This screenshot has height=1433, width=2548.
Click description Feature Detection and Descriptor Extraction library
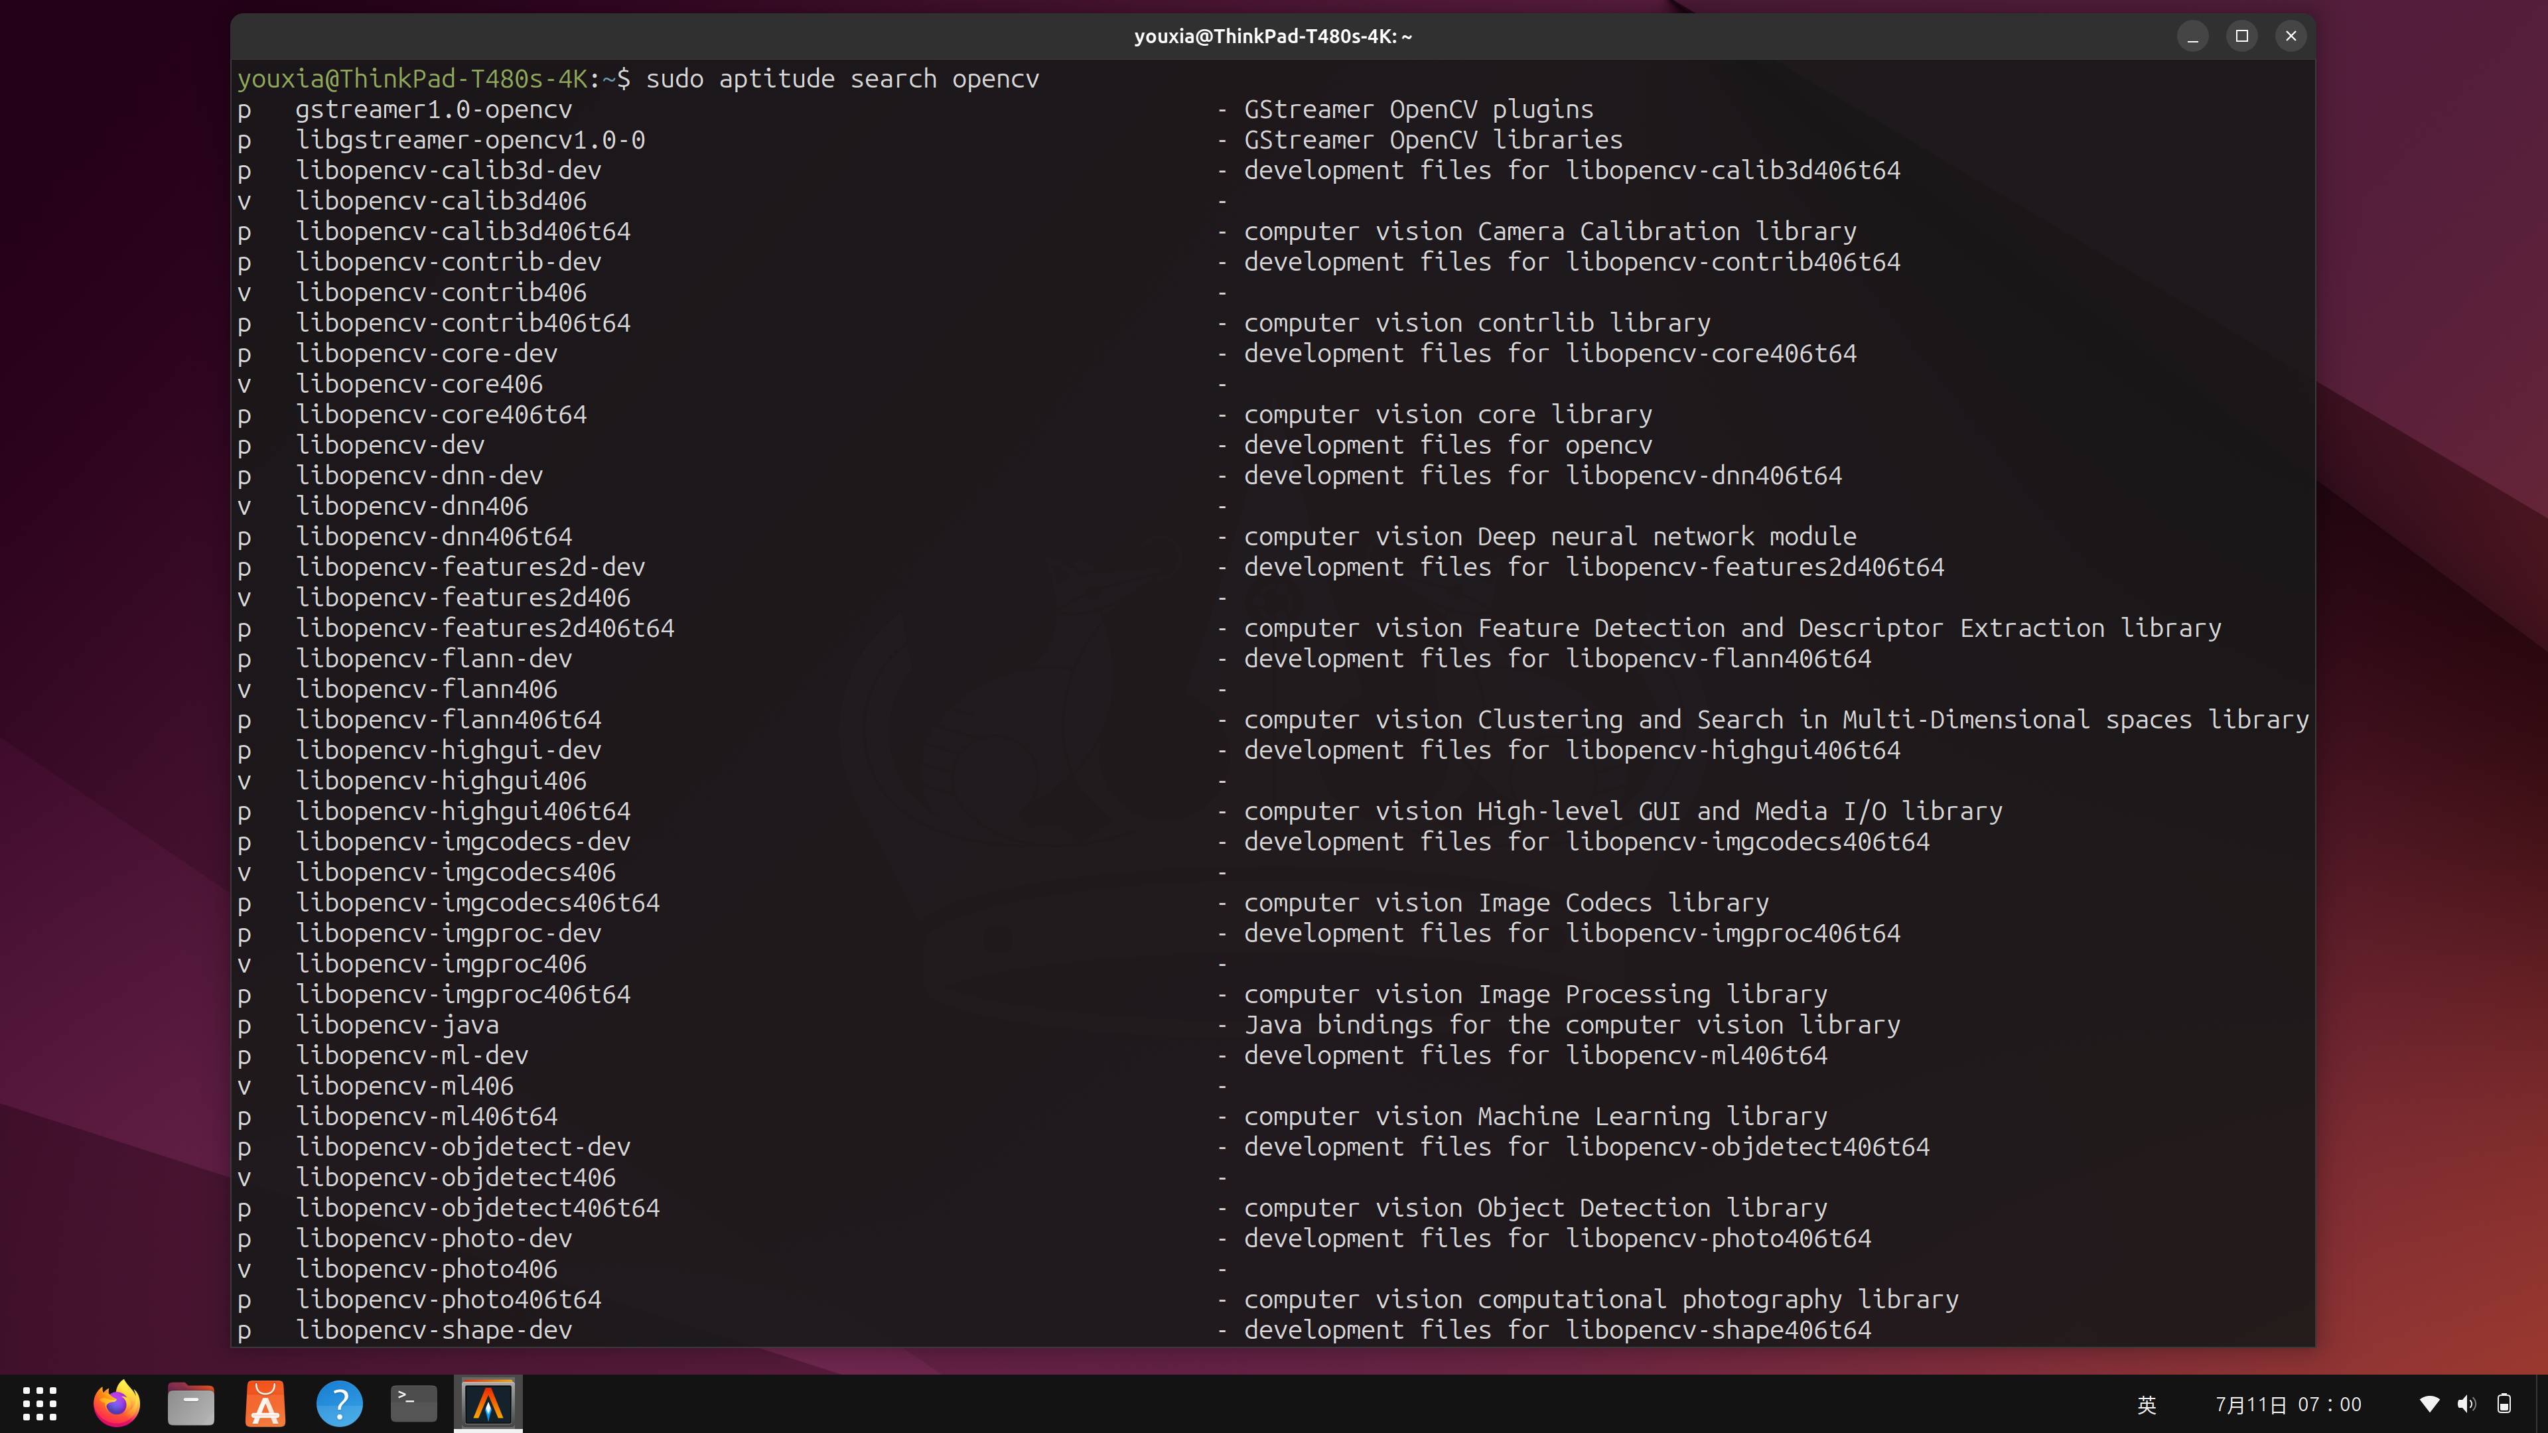coord(1850,629)
